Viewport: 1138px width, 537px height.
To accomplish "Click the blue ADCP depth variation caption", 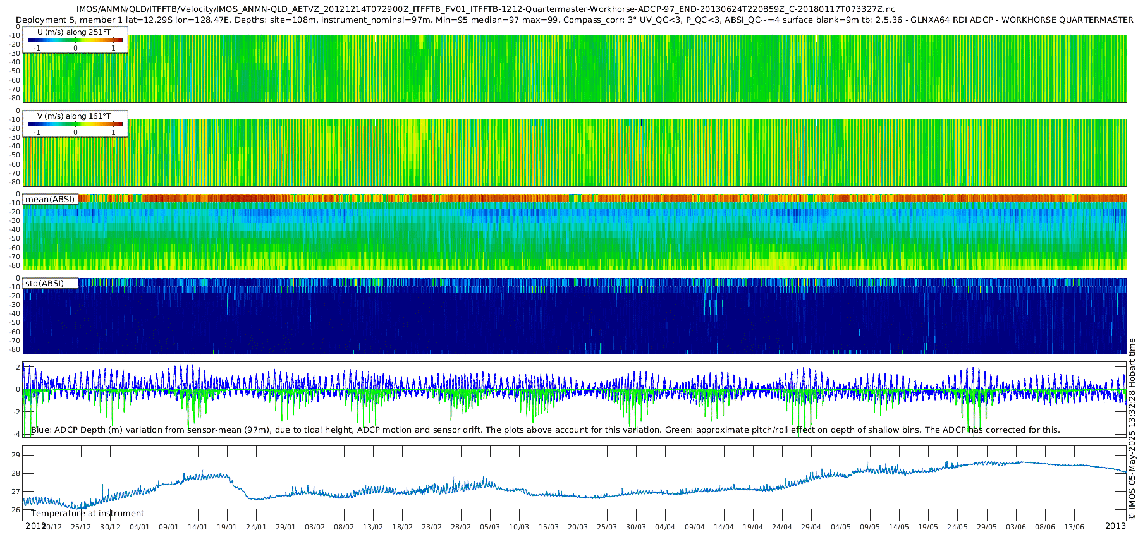I will click(x=545, y=430).
